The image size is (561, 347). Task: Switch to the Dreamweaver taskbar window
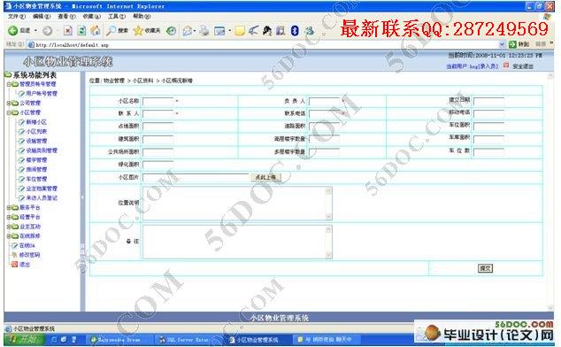(x=119, y=339)
